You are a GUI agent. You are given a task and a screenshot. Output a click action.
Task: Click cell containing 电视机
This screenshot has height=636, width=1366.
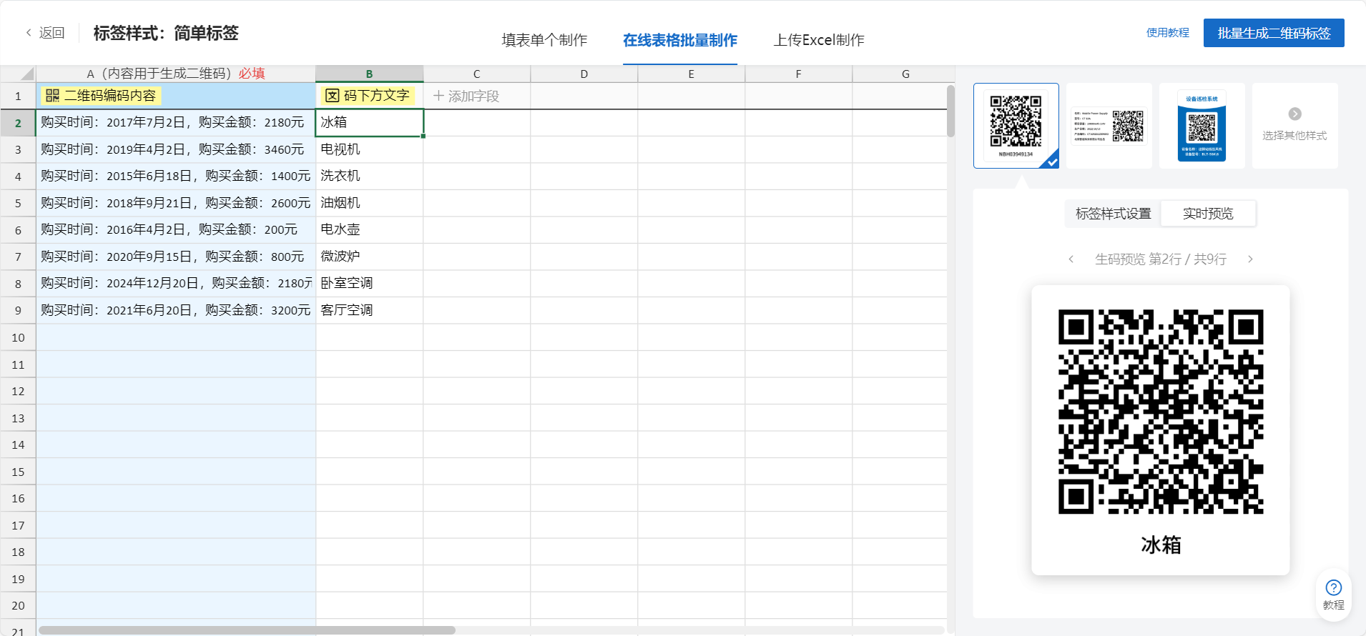click(369, 149)
